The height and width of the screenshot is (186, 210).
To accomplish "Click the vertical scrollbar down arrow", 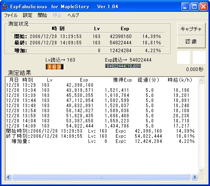I will pos(201,171).
